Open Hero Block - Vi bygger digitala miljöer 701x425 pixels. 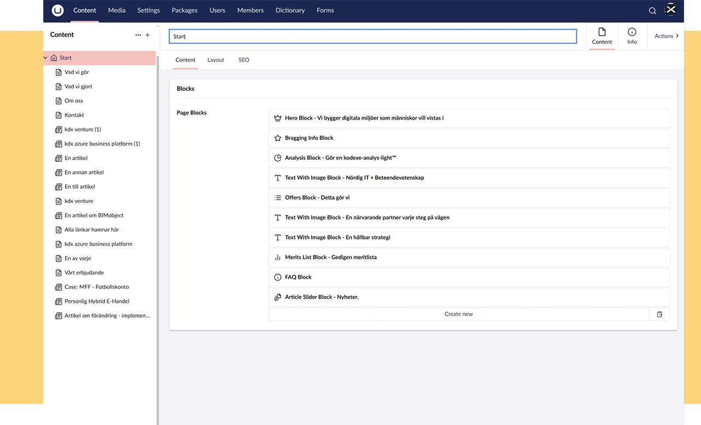click(469, 118)
